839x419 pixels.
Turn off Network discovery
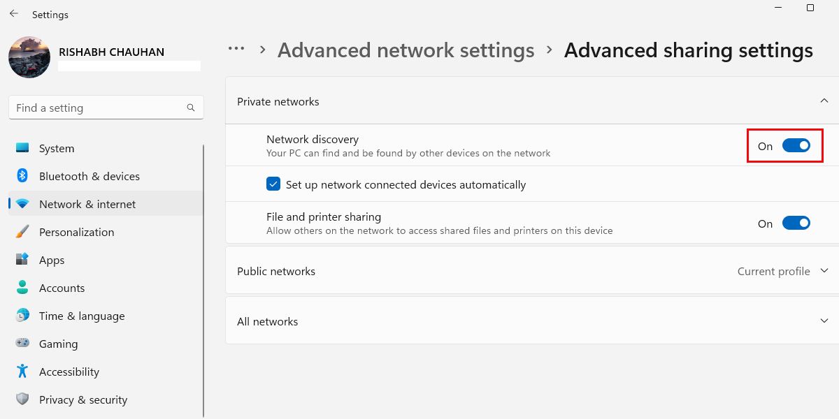(796, 146)
